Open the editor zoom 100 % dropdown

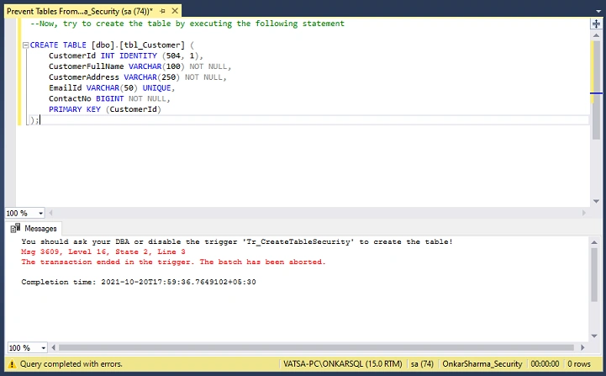tap(40, 213)
